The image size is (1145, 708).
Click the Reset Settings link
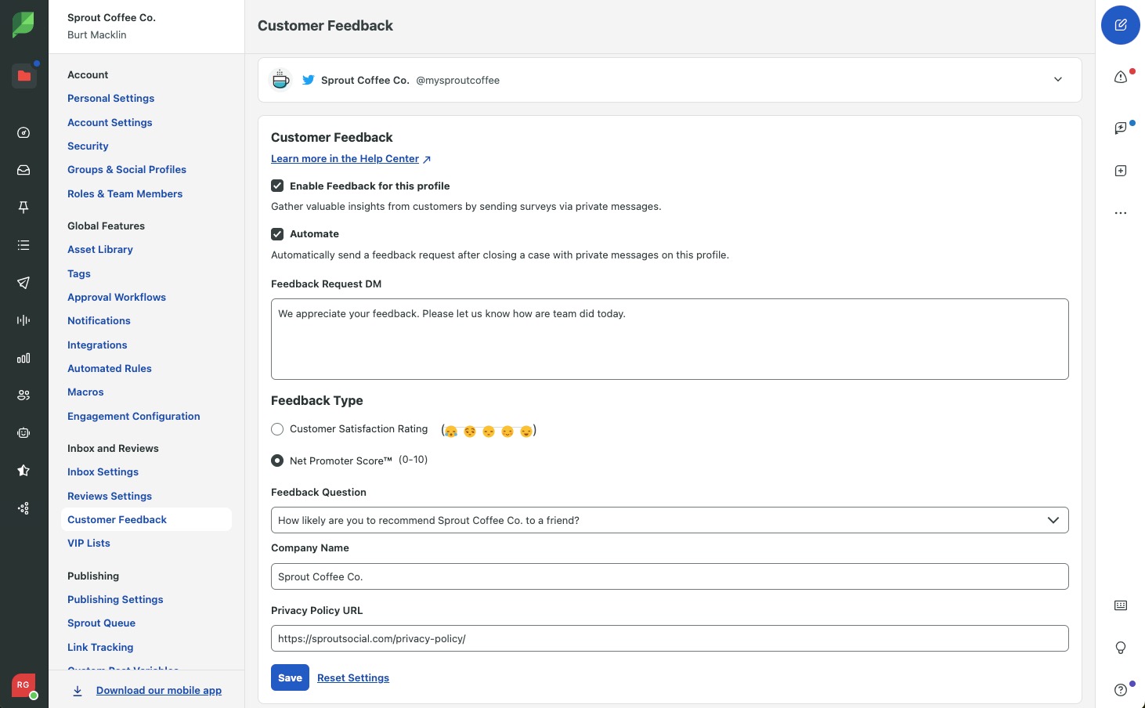(353, 678)
